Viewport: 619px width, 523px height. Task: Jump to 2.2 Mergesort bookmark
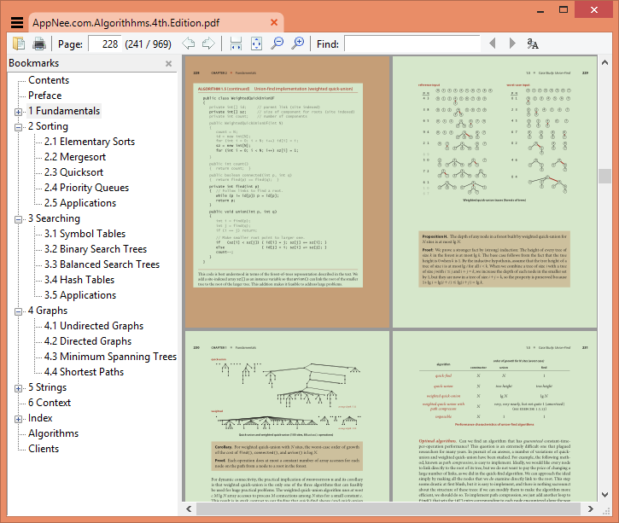pyautogui.click(x=75, y=157)
